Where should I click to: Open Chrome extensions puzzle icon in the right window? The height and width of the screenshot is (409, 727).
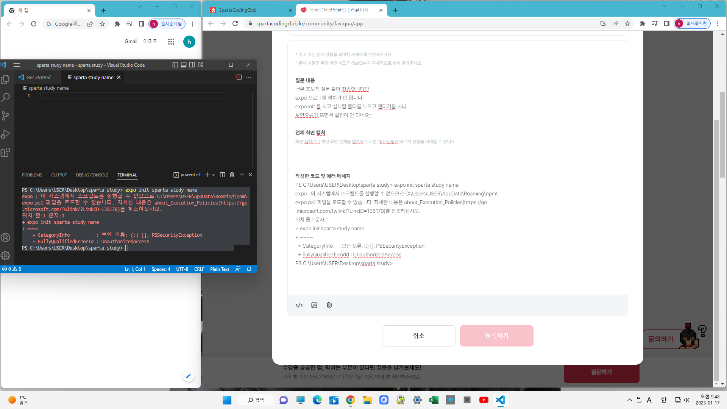click(x=643, y=23)
